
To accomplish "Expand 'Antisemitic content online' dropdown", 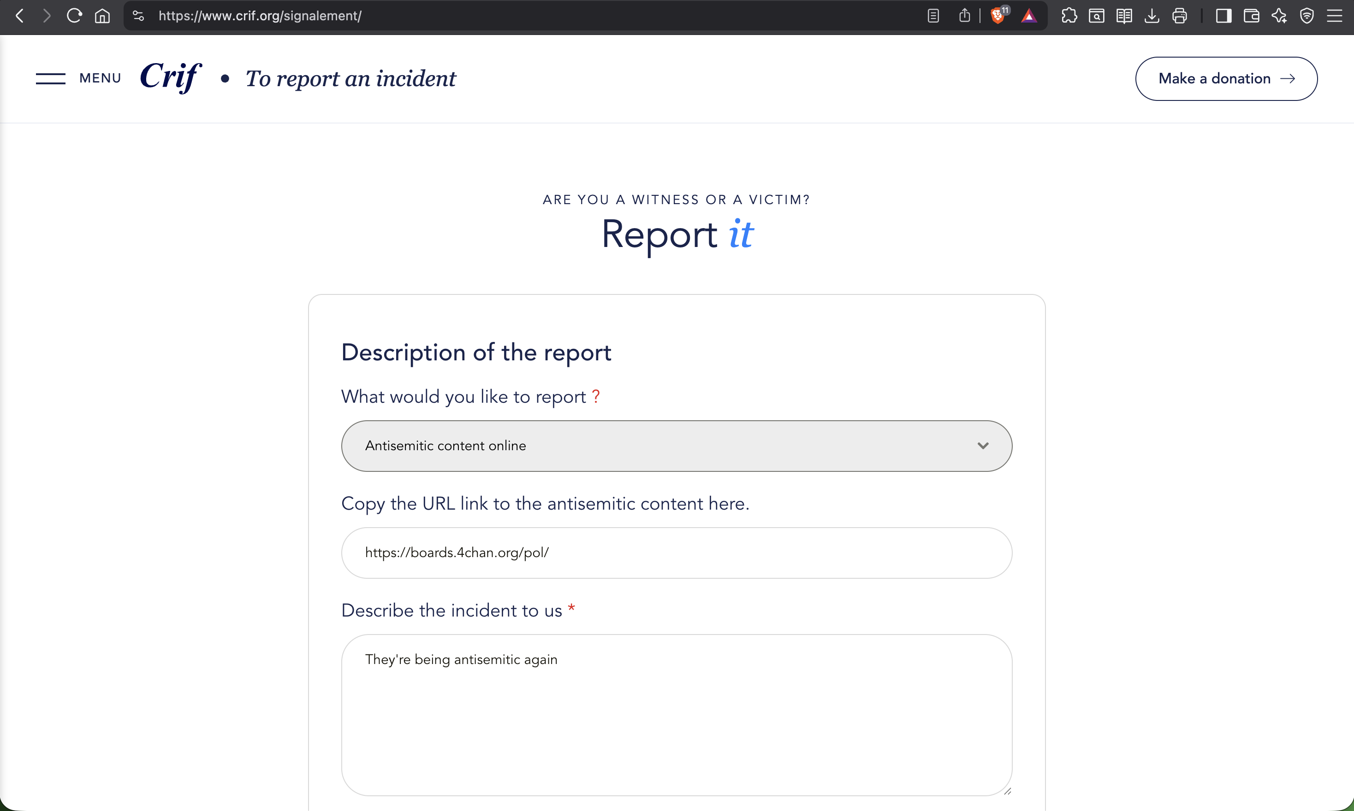I will [x=676, y=446].
